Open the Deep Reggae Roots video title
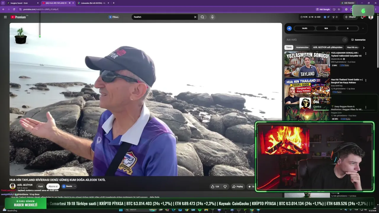 point(347,108)
